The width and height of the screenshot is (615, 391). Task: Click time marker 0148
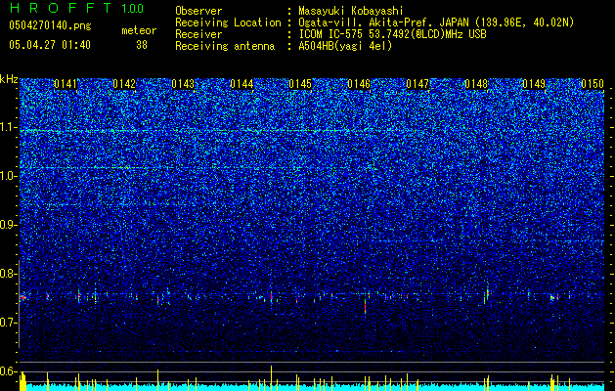click(476, 84)
